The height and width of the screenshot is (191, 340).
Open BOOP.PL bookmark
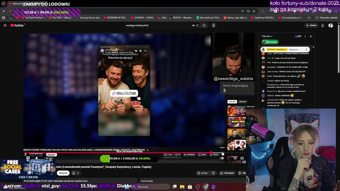tap(181, 18)
